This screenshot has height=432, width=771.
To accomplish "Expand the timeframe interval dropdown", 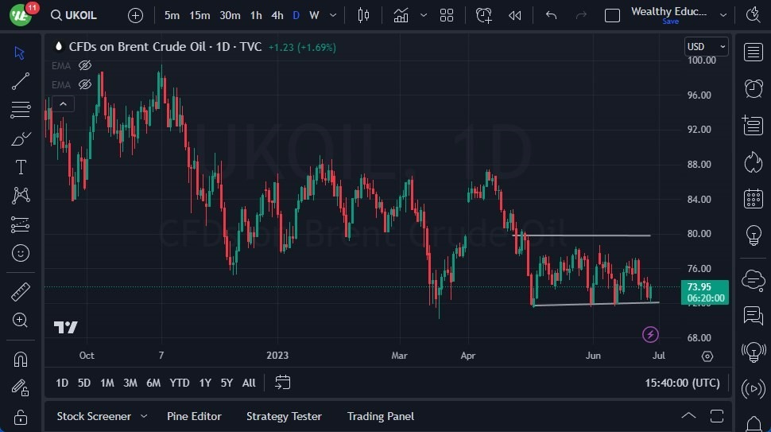I will point(333,15).
